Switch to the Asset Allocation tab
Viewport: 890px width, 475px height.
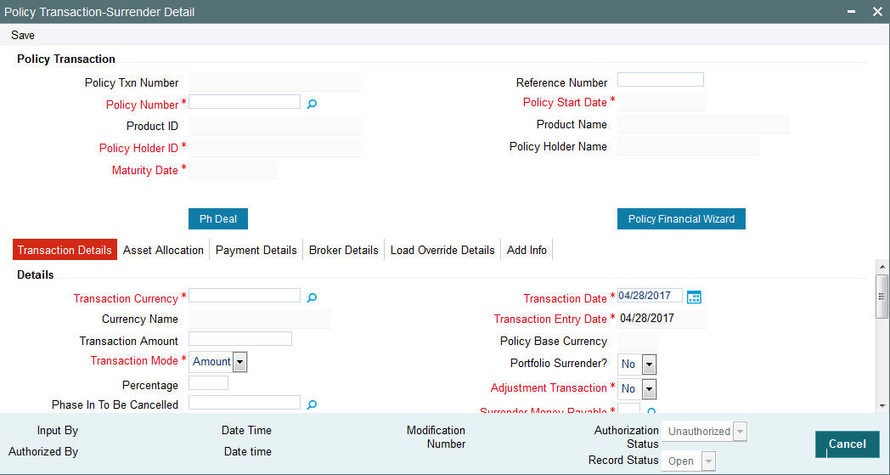(x=163, y=250)
